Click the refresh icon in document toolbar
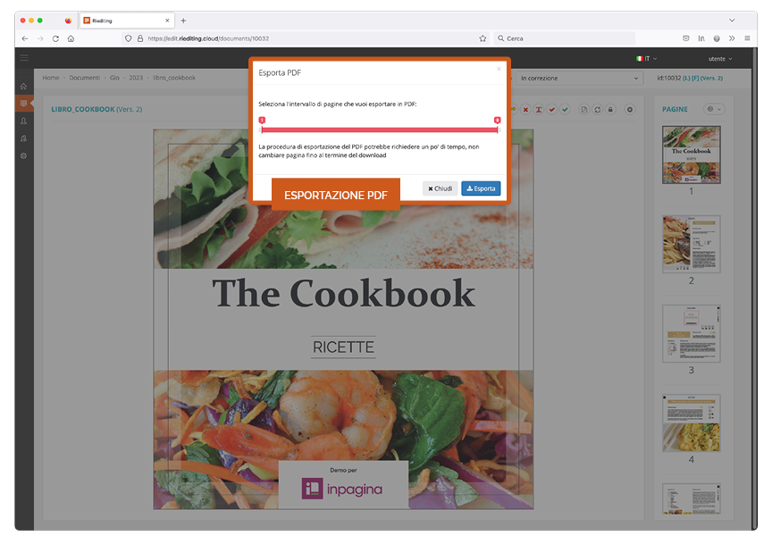 click(x=598, y=109)
